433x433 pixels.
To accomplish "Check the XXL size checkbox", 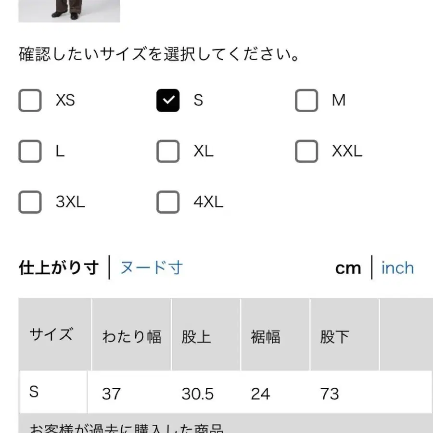I will tap(306, 152).
